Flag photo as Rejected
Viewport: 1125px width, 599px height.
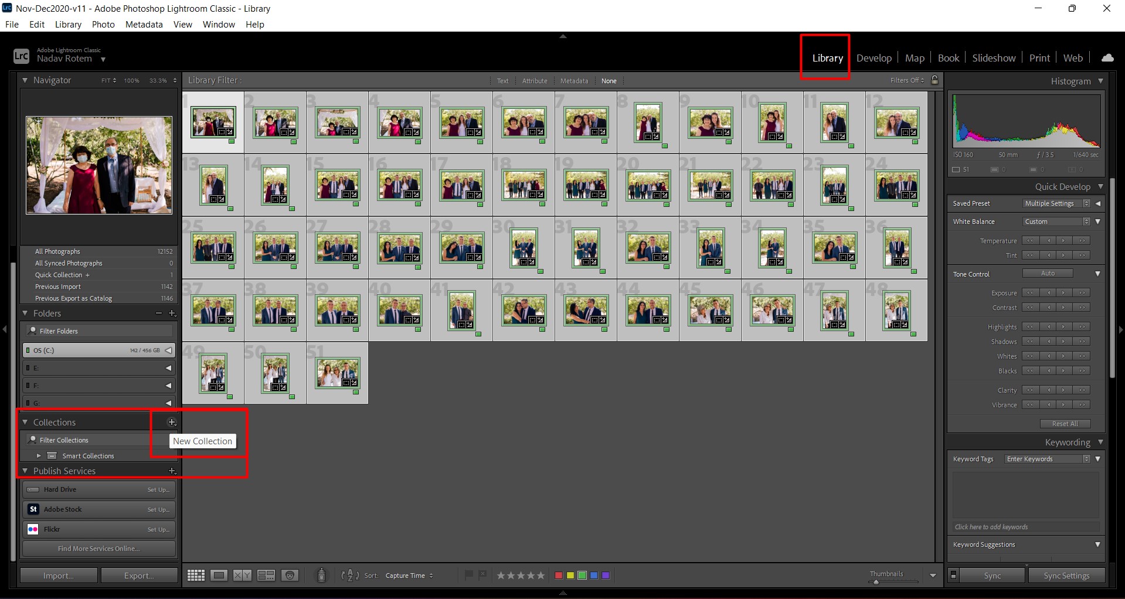click(x=482, y=575)
